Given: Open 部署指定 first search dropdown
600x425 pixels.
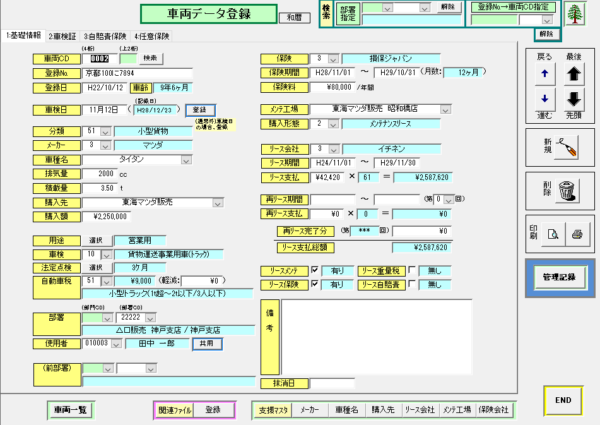Looking at the screenshot, I should (x=387, y=8).
